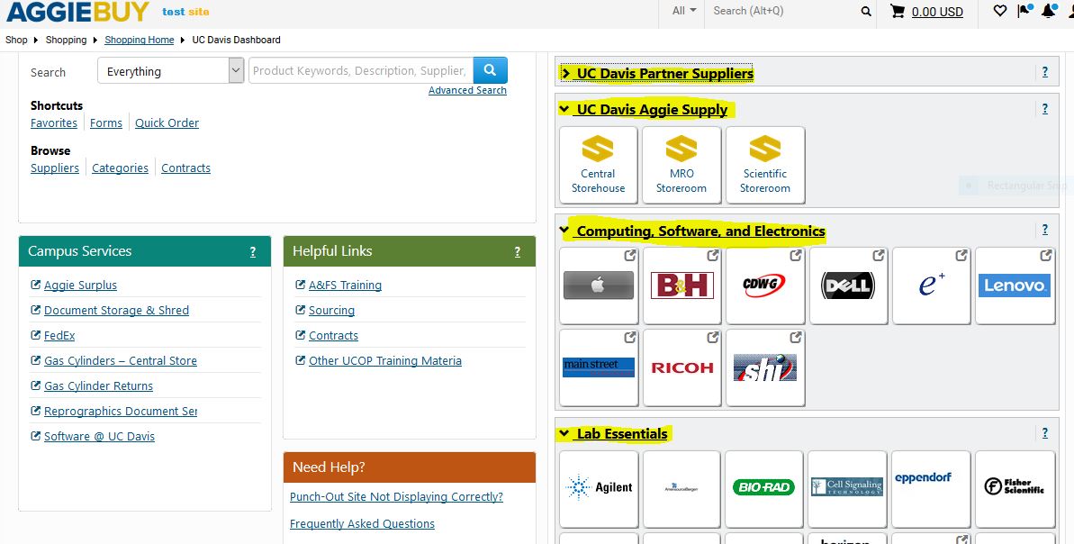The height and width of the screenshot is (544, 1074).
Task: Browse by Contracts
Action: coord(185,168)
